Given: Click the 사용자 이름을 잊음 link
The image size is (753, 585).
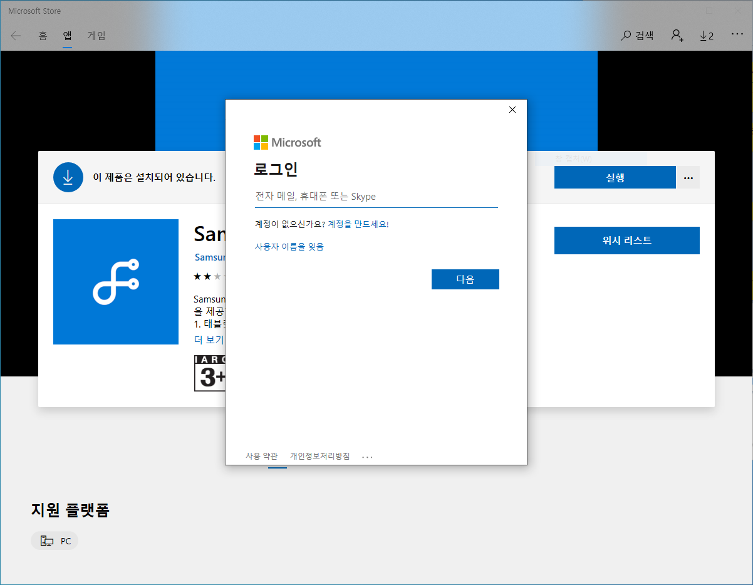Looking at the screenshot, I should tap(289, 246).
